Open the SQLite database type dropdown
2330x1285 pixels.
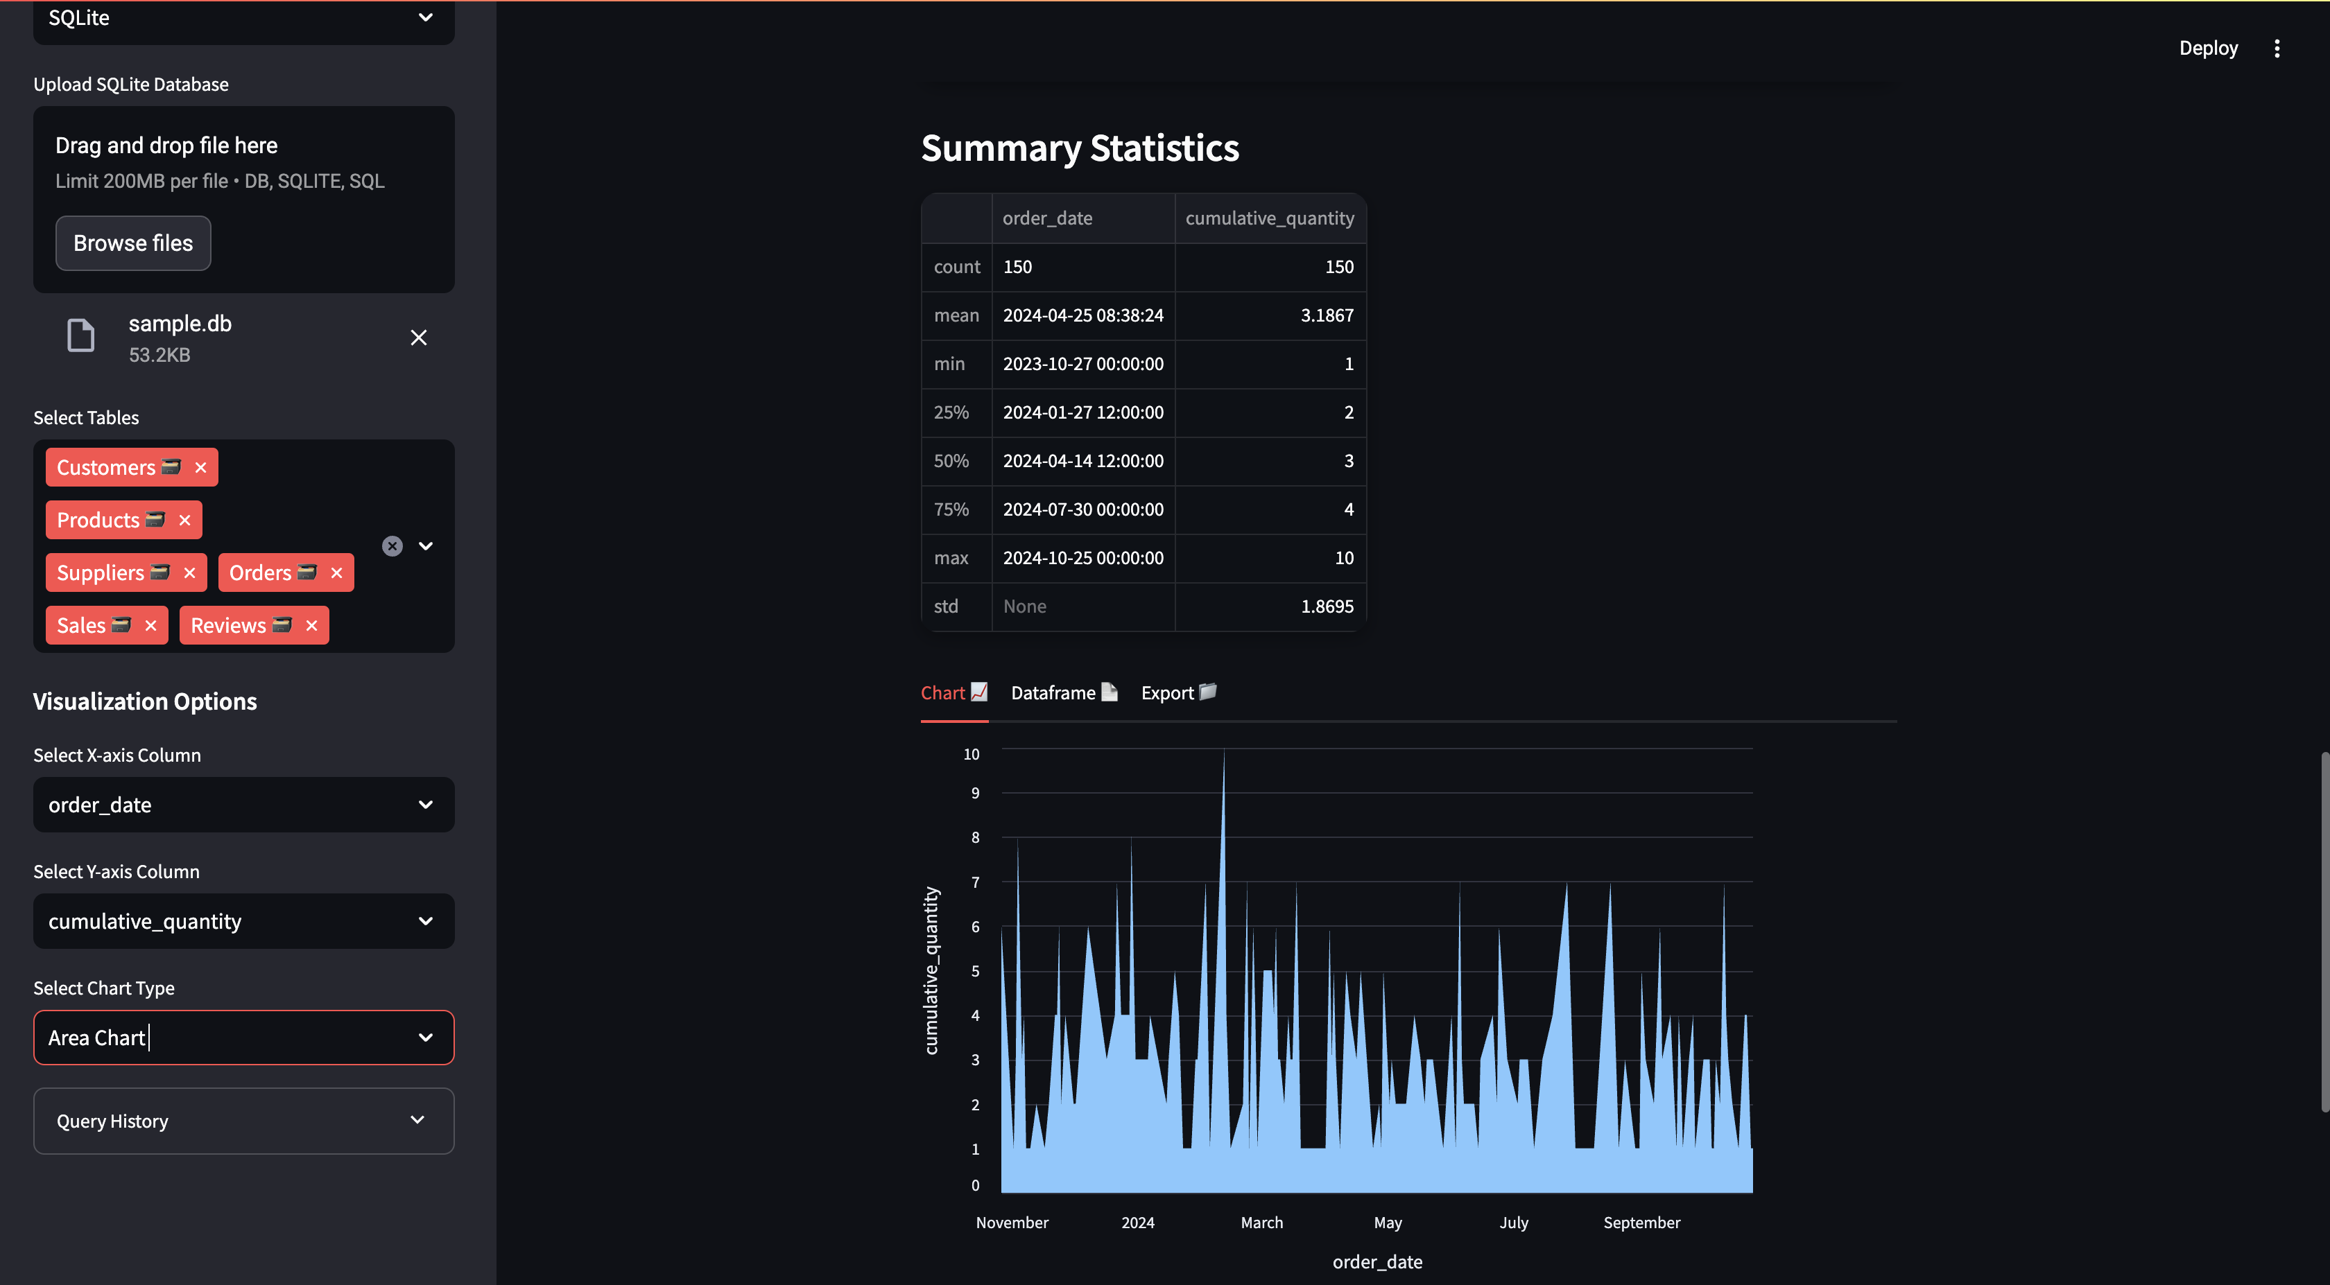coord(243,18)
